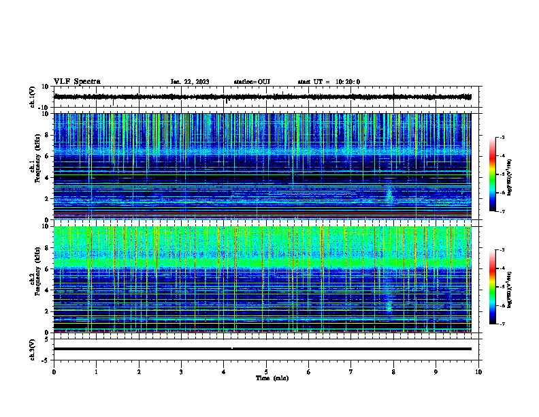Click tick label "2" on the Time axis
Viewport: 539px width, 417px height.
pyautogui.click(x=139, y=372)
